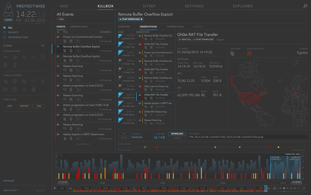311x195 pixels.
Task: Open Jane Smith user menu
Action: (x=11, y=190)
